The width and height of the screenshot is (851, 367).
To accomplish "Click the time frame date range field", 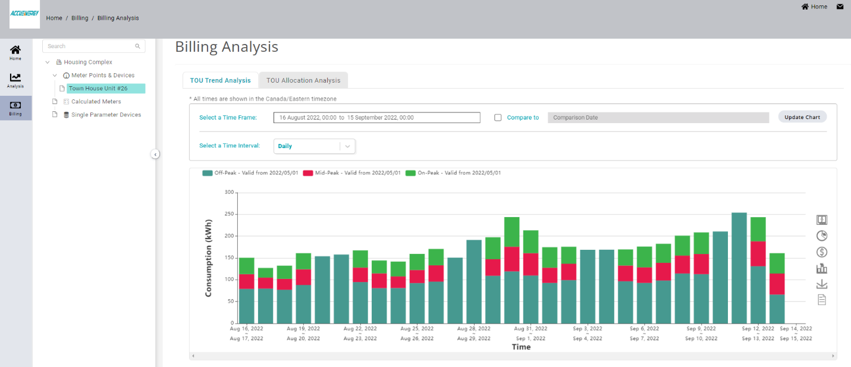I will [376, 118].
